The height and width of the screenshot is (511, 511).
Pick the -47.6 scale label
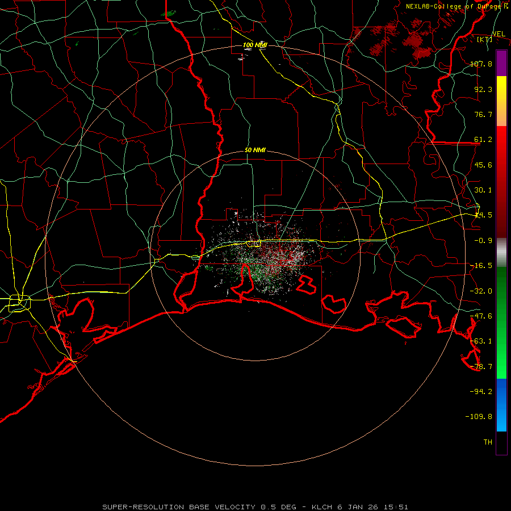click(481, 316)
